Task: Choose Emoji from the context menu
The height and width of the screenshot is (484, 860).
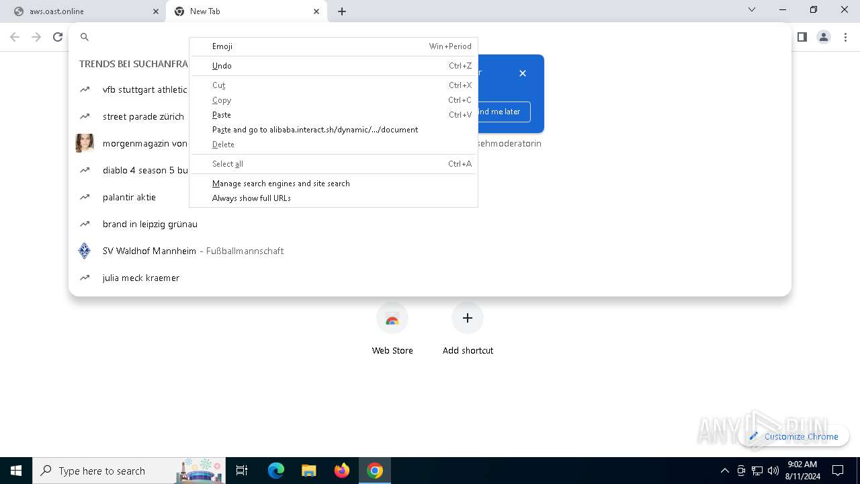Action: (x=334, y=46)
